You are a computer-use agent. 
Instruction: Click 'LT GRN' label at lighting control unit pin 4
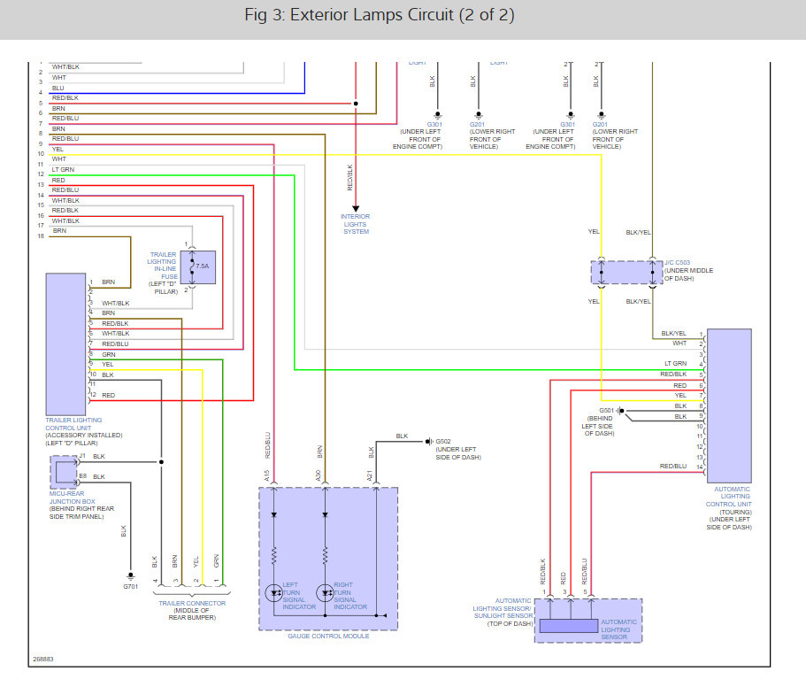tap(675, 363)
